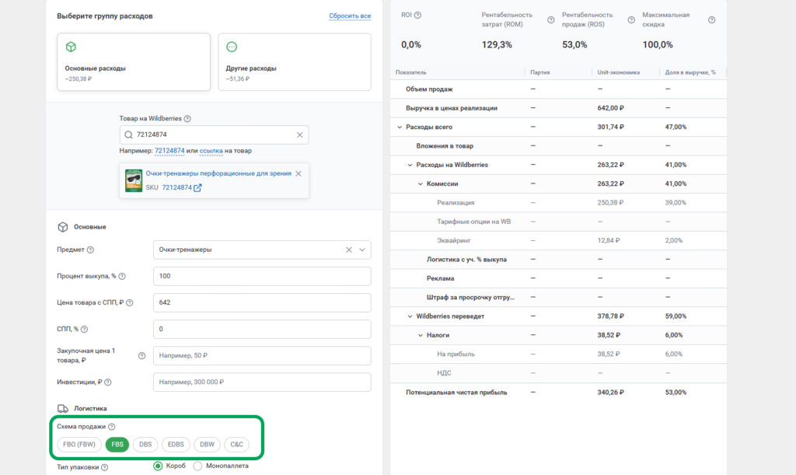The width and height of the screenshot is (796, 475).
Task: Select the FBS sales scheme
Action: pyautogui.click(x=117, y=445)
